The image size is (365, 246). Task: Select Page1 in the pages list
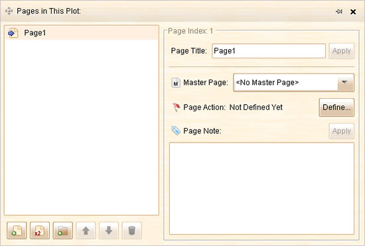[82, 32]
